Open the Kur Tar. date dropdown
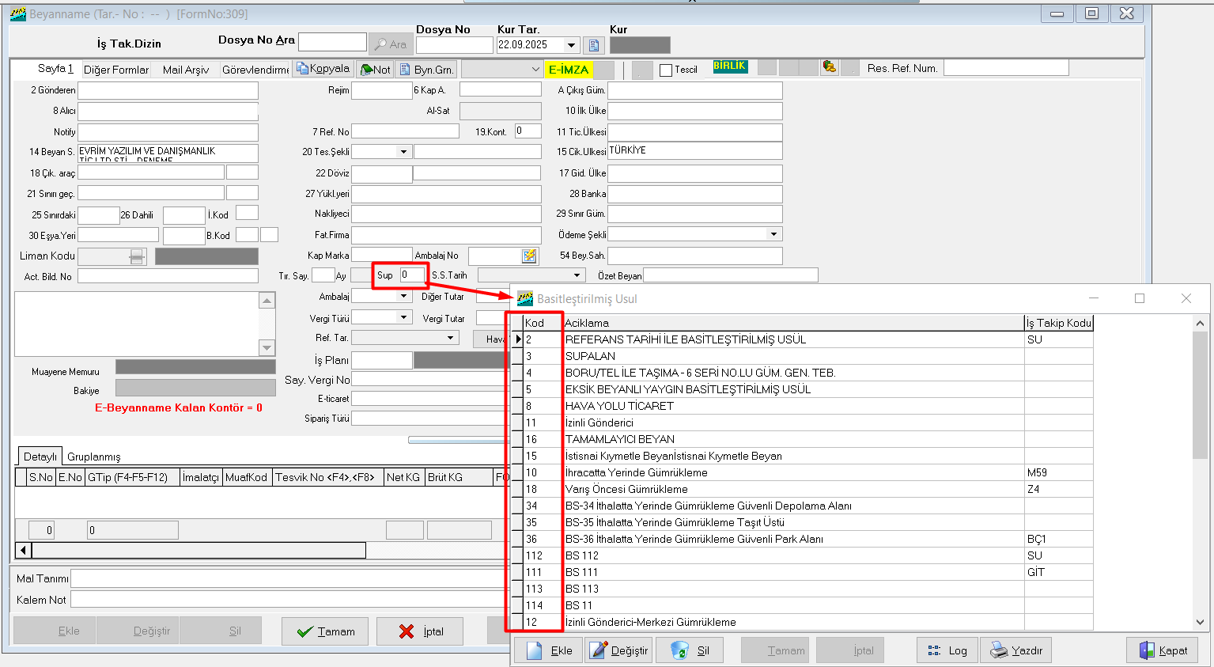1214x667 pixels. click(571, 45)
